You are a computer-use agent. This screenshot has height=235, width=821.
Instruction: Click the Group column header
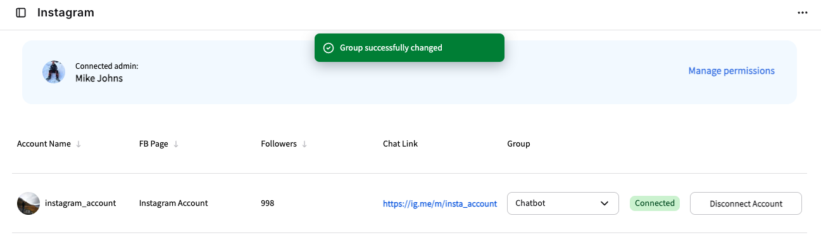[518, 144]
